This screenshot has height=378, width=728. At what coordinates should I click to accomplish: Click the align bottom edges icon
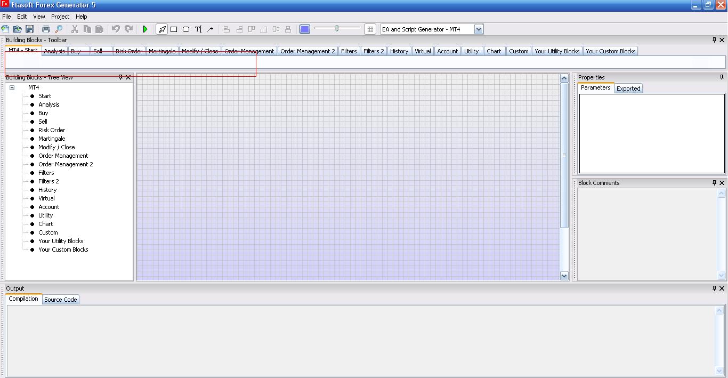tap(264, 29)
